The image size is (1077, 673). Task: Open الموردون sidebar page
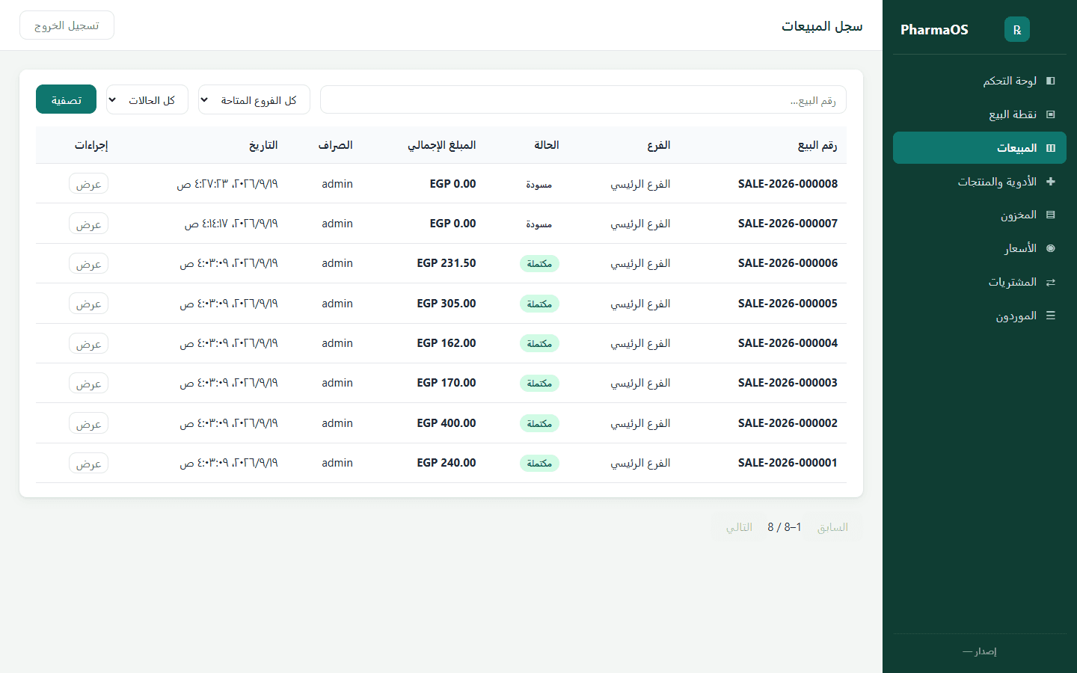pos(980,316)
